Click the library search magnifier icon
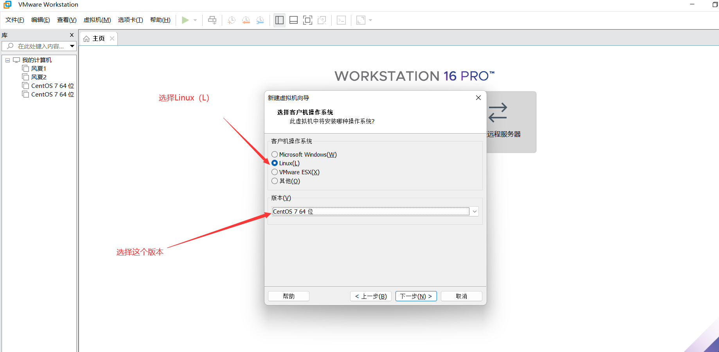 11,46
